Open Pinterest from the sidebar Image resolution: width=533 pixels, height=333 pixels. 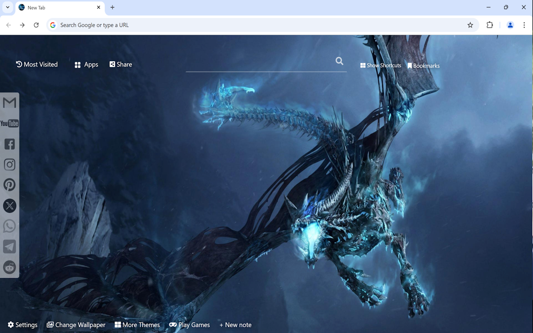[x=9, y=184]
